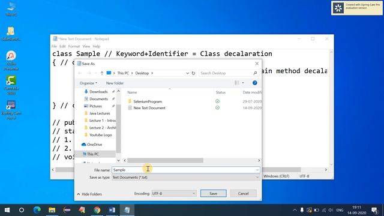The image size is (384, 216).
Task: Open the Save as type dropdown
Action: 185,178
